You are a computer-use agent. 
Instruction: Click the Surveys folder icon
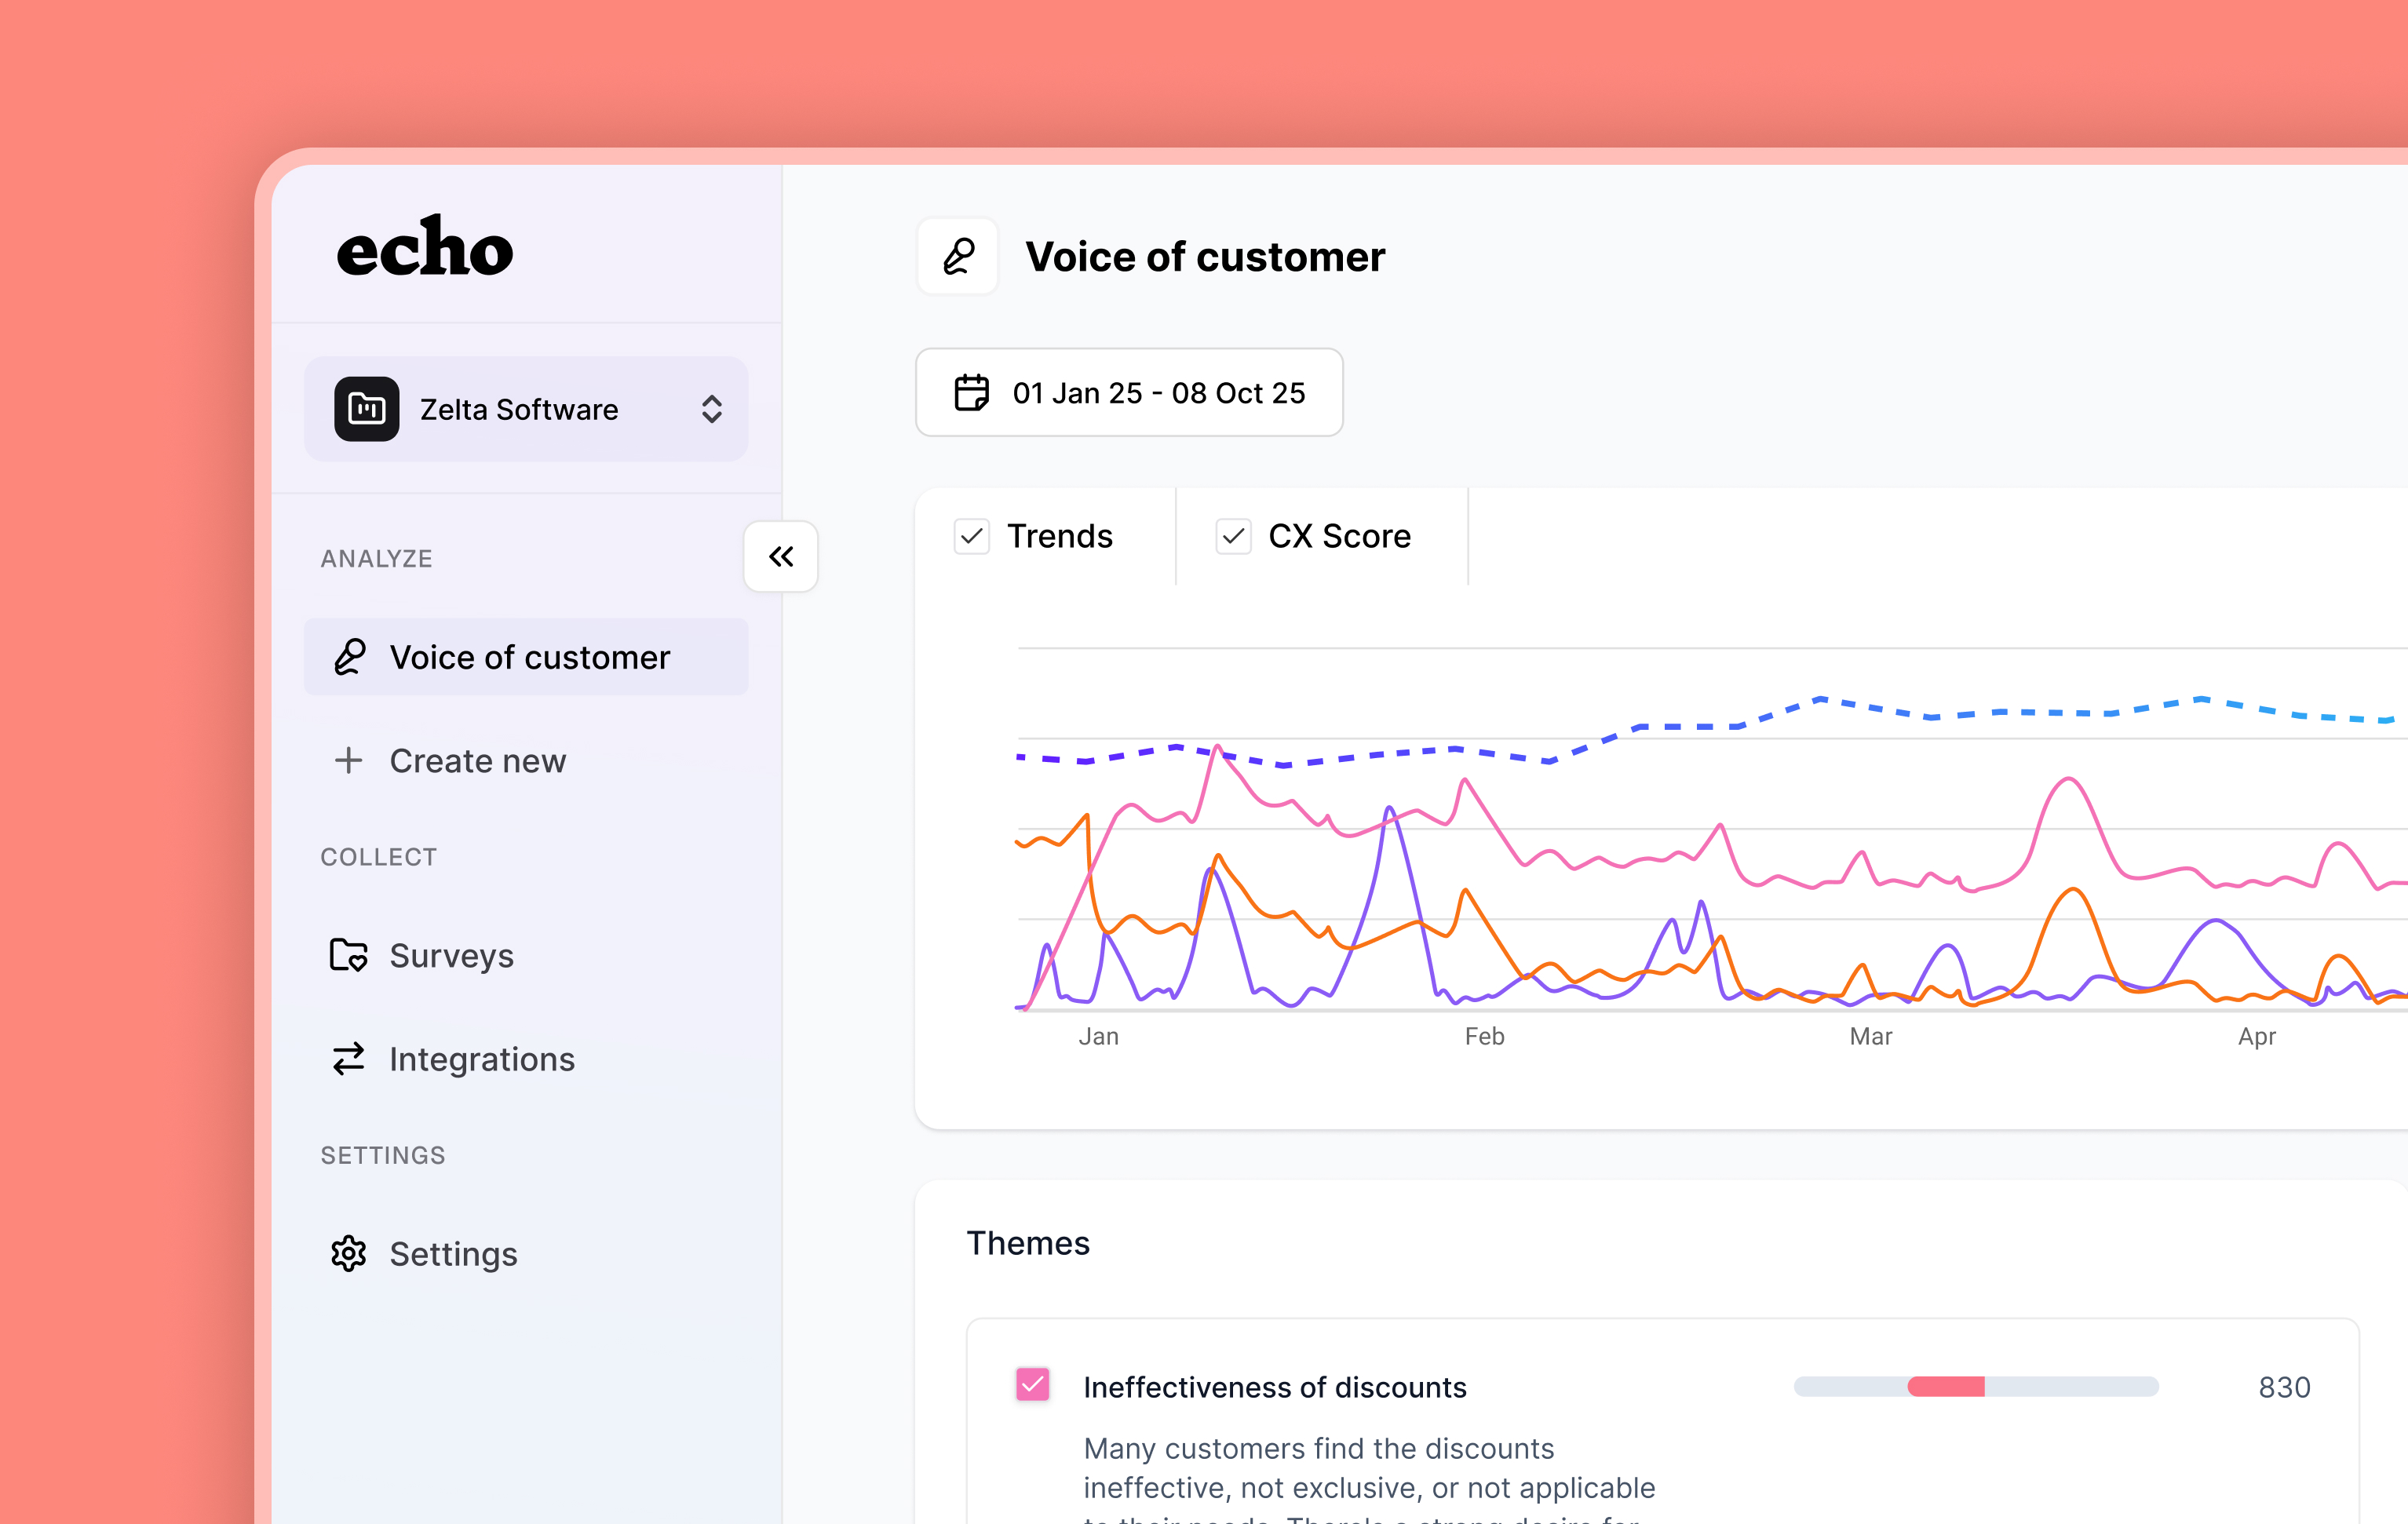coord(348,955)
